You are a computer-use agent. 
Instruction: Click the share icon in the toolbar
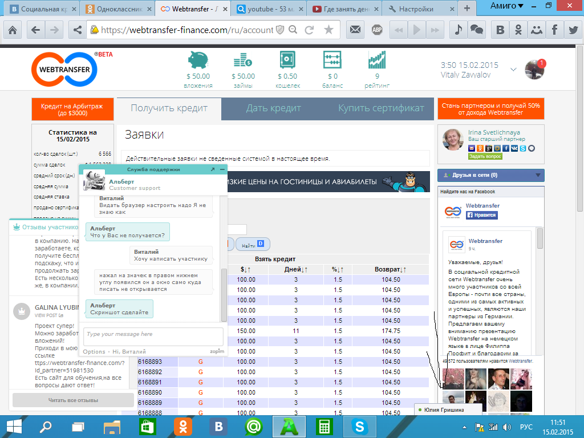[77, 30]
